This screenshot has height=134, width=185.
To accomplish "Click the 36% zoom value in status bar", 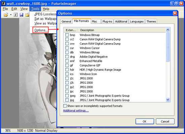I will point(8,130).
